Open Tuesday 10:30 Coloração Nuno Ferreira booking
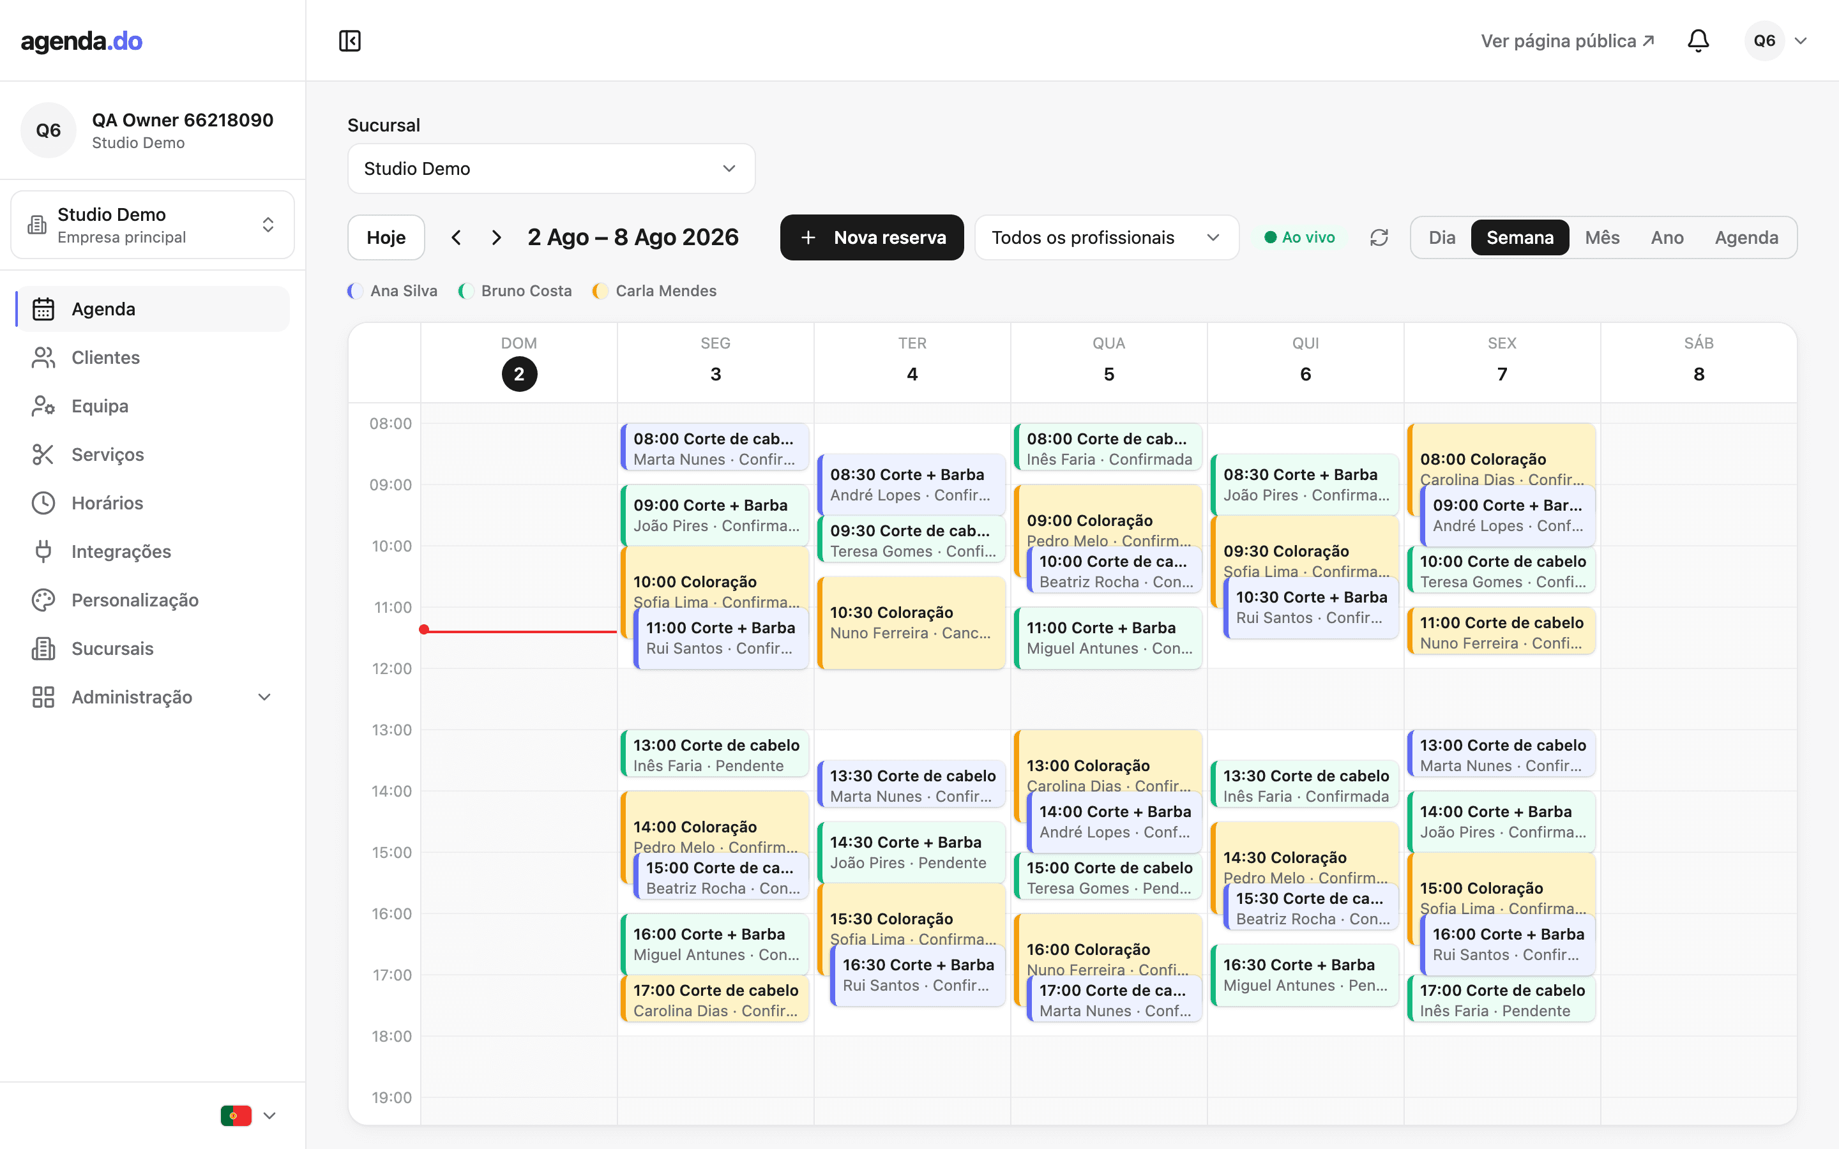The image size is (1839, 1149). click(911, 623)
